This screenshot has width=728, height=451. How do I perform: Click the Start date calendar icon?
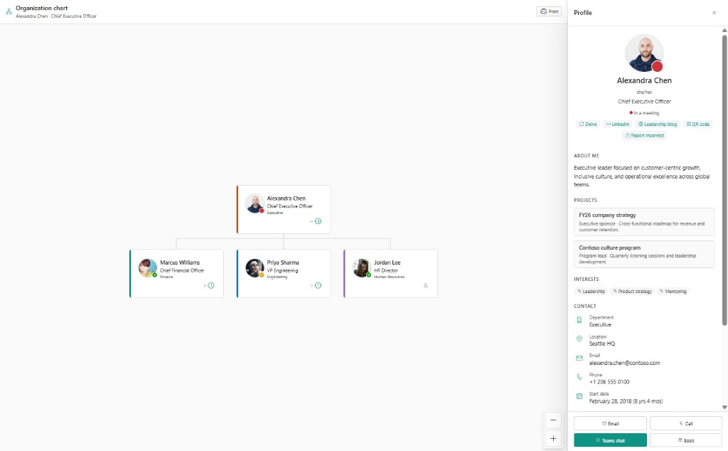click(579, 396)
